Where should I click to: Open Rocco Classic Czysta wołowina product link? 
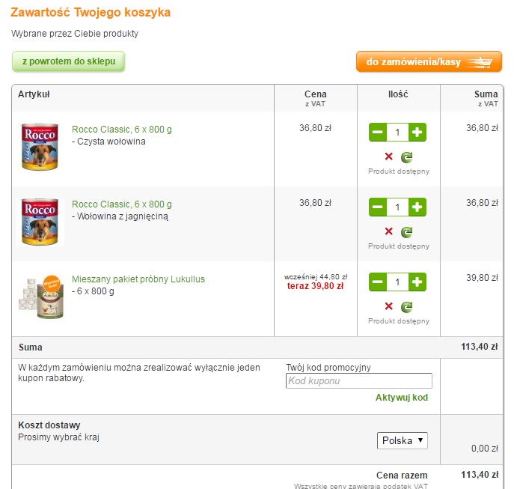(122, 130)
